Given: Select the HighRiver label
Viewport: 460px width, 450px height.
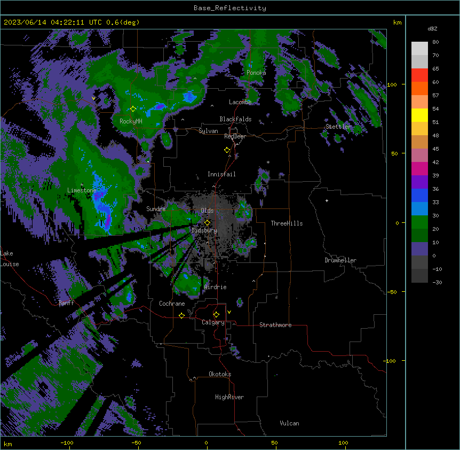Looking at the screenshot, I should (229, 397).
